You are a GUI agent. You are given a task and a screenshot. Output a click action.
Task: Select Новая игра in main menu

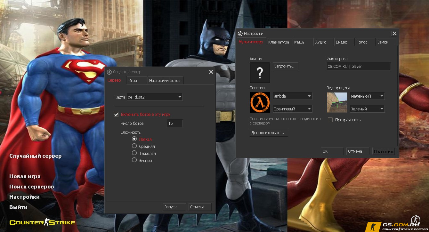click(x=25, y=176)
